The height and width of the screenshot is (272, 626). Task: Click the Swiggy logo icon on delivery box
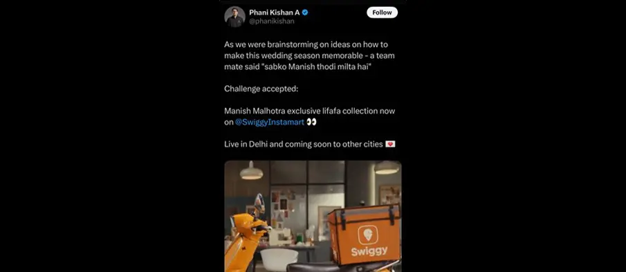click(x=368, y=235)
